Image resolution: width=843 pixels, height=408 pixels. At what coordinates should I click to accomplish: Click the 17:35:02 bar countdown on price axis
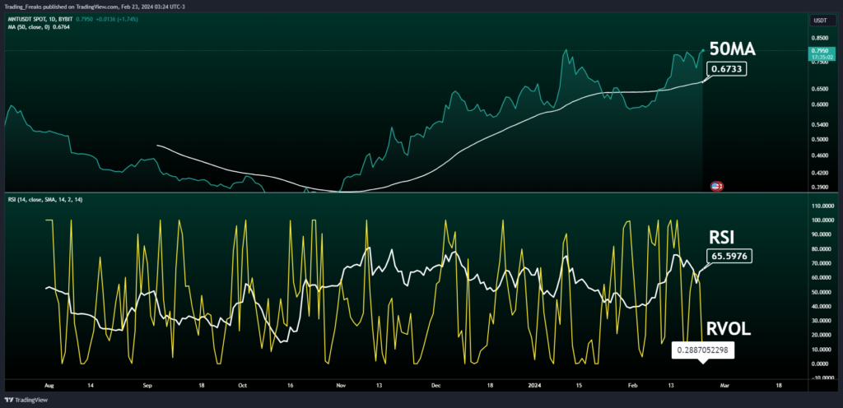[822, 56]
